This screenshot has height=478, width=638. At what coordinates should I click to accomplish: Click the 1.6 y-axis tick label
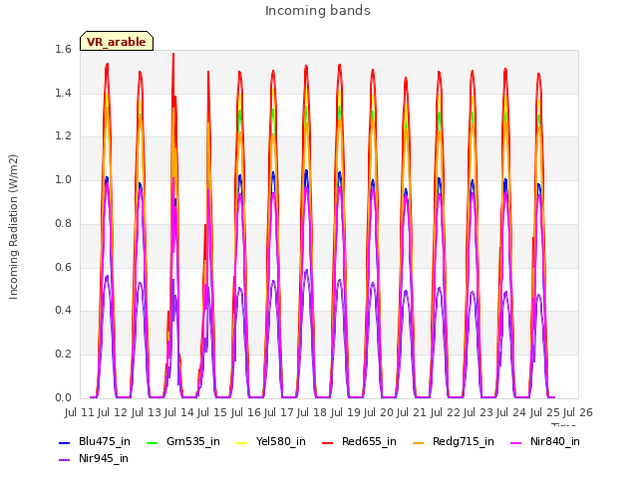point(63,50)
